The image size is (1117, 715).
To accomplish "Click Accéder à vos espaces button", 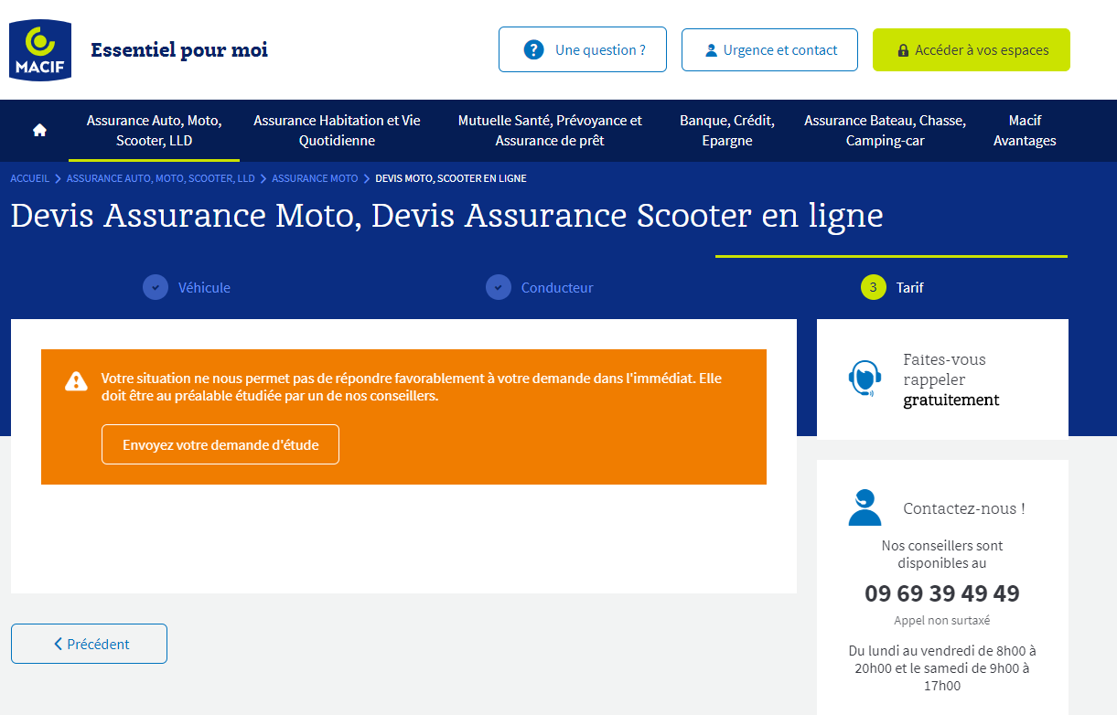I will click(x=971, y=49).
